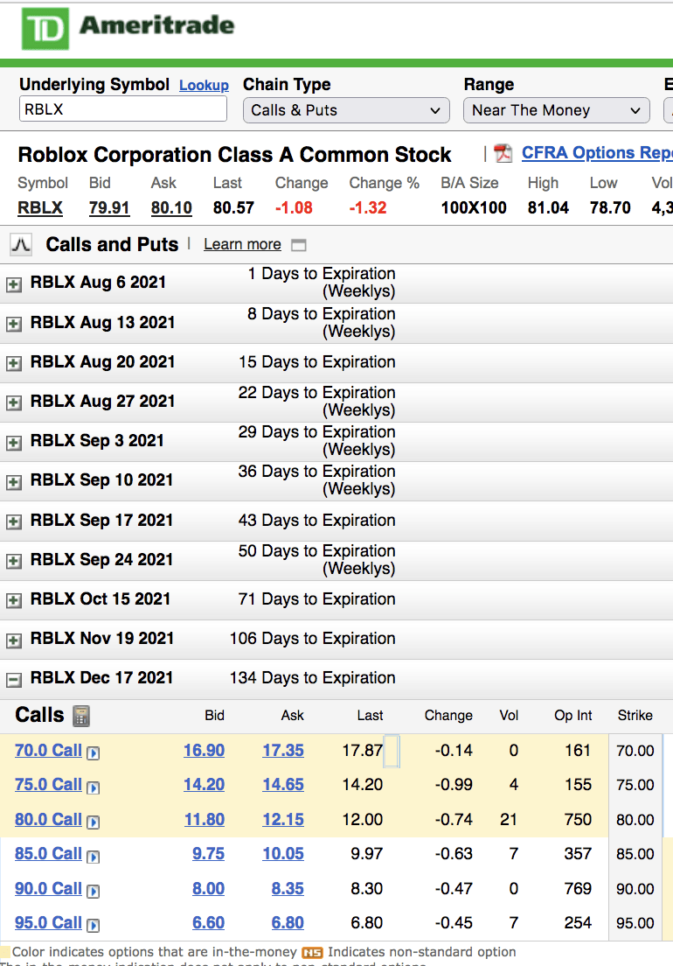Image resolution: width=673 pixels, height=966 pixels.
Task: Click the Strike column header
Action: pos(635,715)
